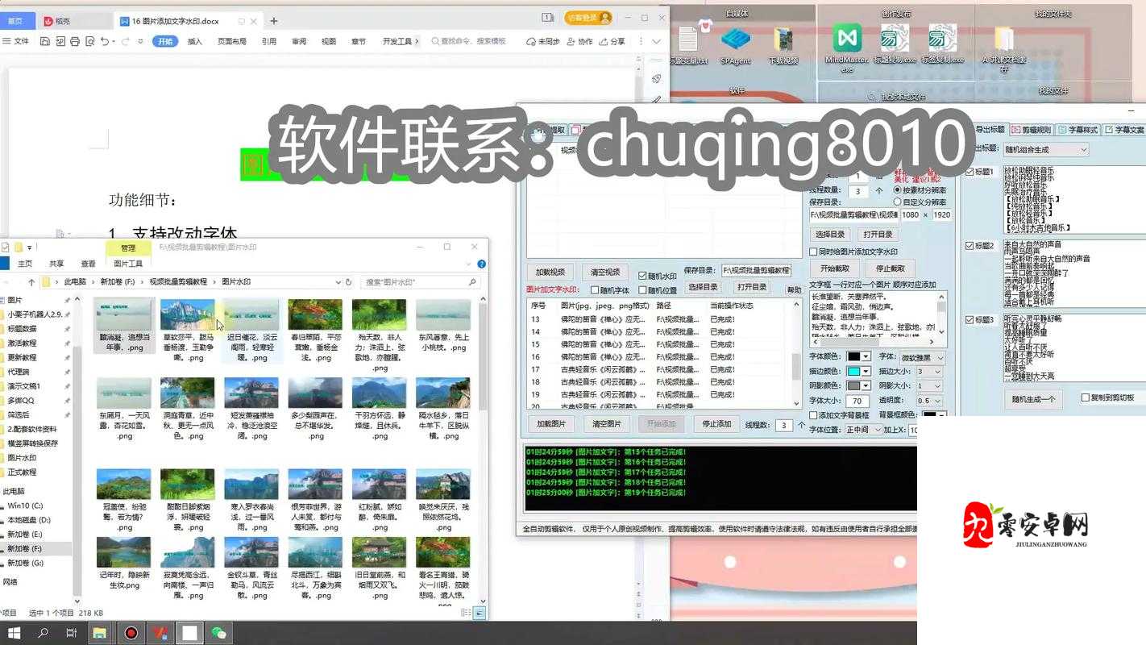The width and height of the screenshot is (1146, 645).
Task: Open 透明度 dropdown
Action: point(929,401)
